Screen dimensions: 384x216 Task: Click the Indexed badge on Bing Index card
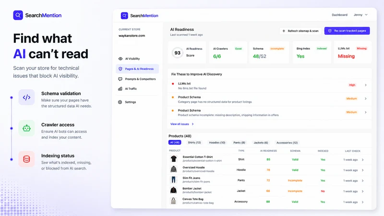(x=322, y=49)
